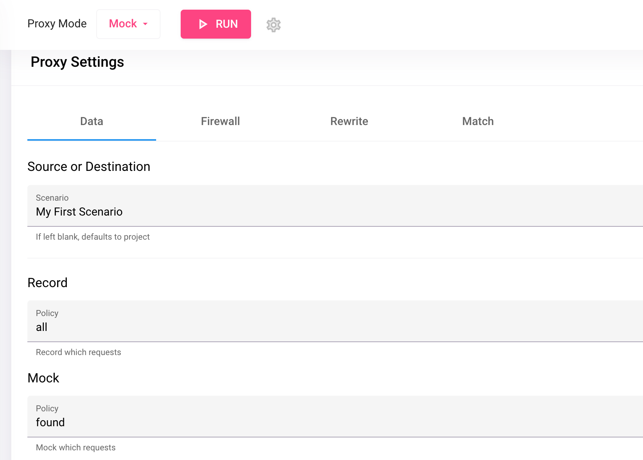Click the Record section heading
The image size is (643, 460).
click(47, 283)
